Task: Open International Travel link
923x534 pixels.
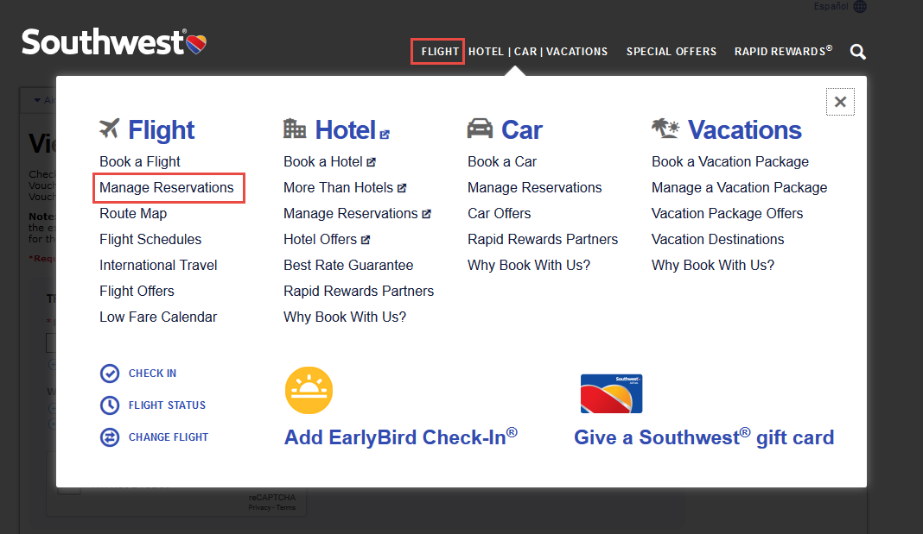Action: click(158, 265)
